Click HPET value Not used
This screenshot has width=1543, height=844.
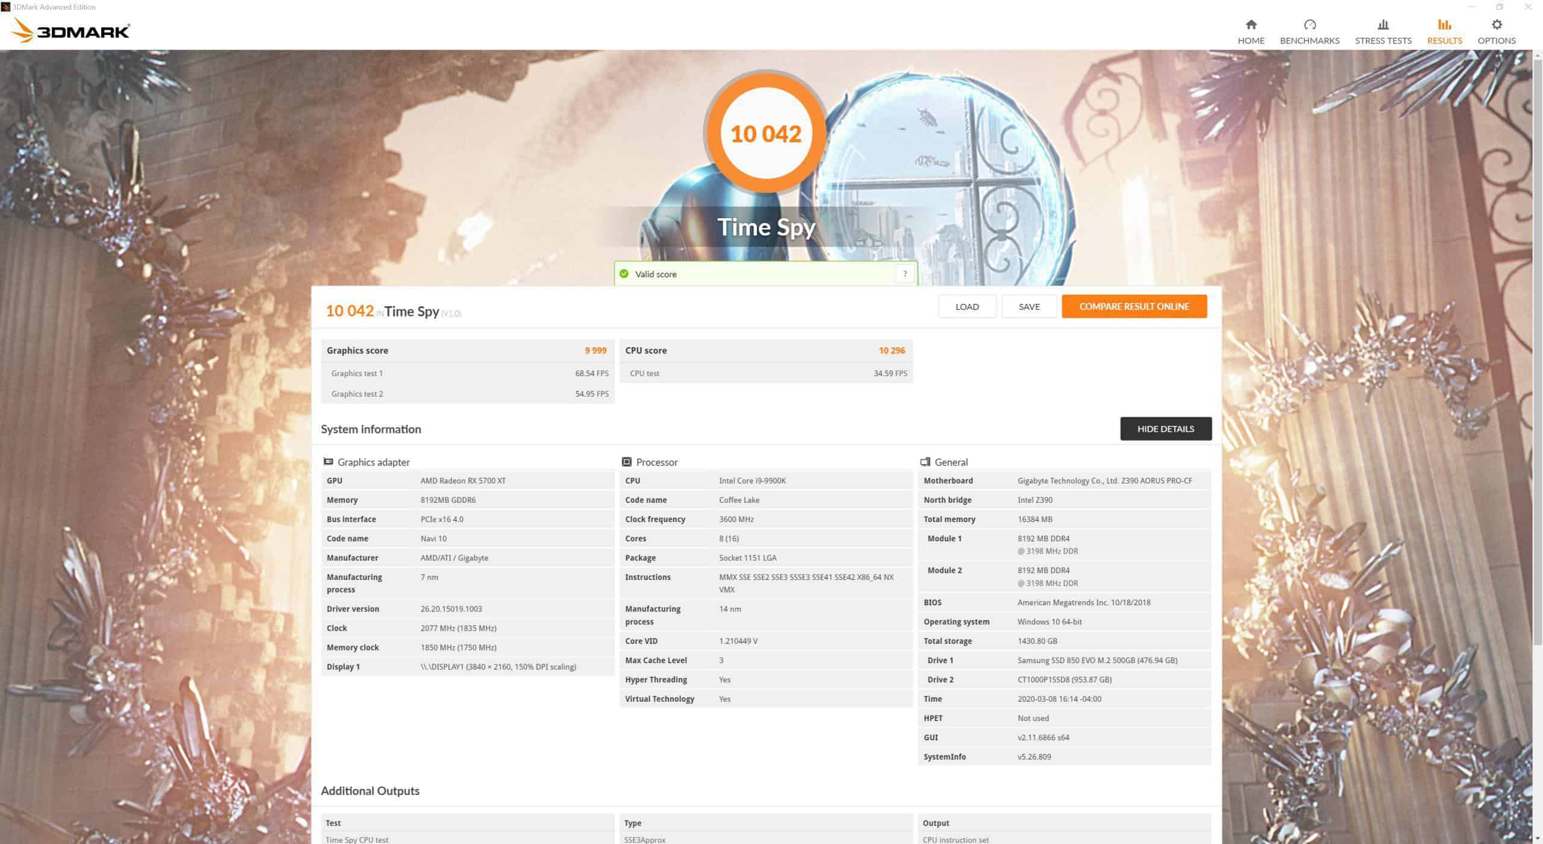[x=1032, y=718]
